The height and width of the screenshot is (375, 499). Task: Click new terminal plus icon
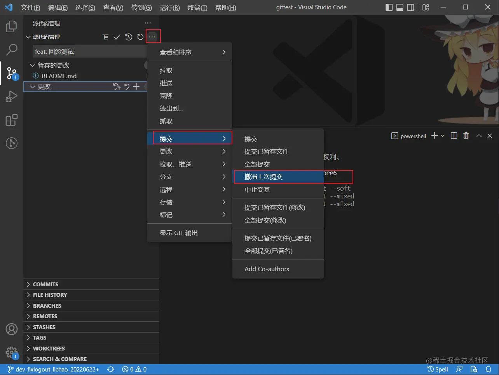[434, 136]
